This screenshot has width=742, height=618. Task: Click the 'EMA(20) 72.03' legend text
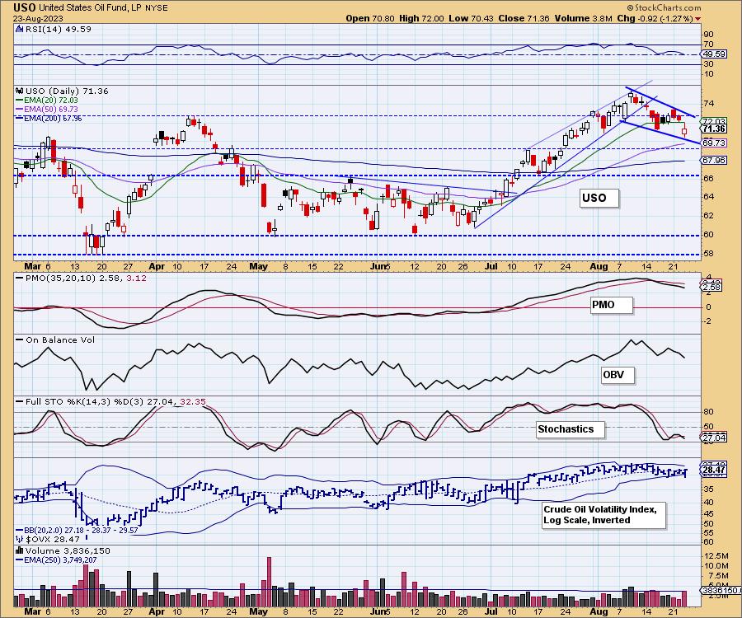click(51, 101)
